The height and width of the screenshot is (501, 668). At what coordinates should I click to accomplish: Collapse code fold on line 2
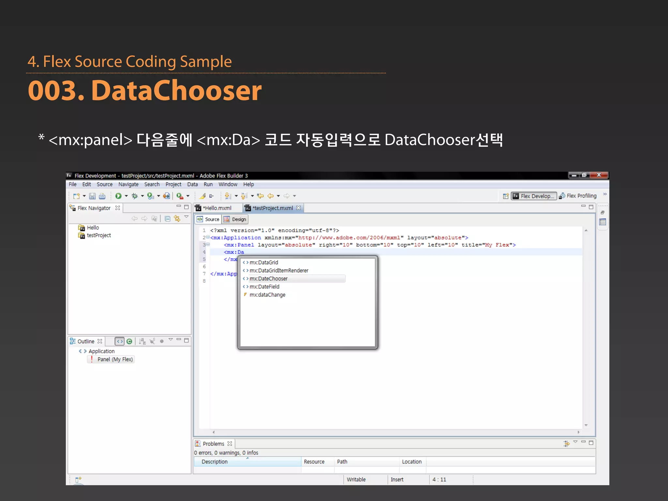[208, 237]
